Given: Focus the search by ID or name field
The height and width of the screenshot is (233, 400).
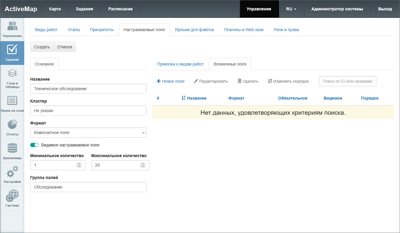Looking at the screenshot, I should click(347, 81).
